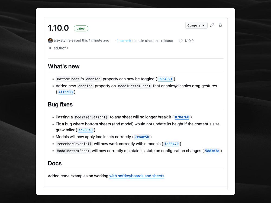Click the 1.10.0 release title
Image resolution: width=271 pixels, height=203 pixels.
(58, 28)
